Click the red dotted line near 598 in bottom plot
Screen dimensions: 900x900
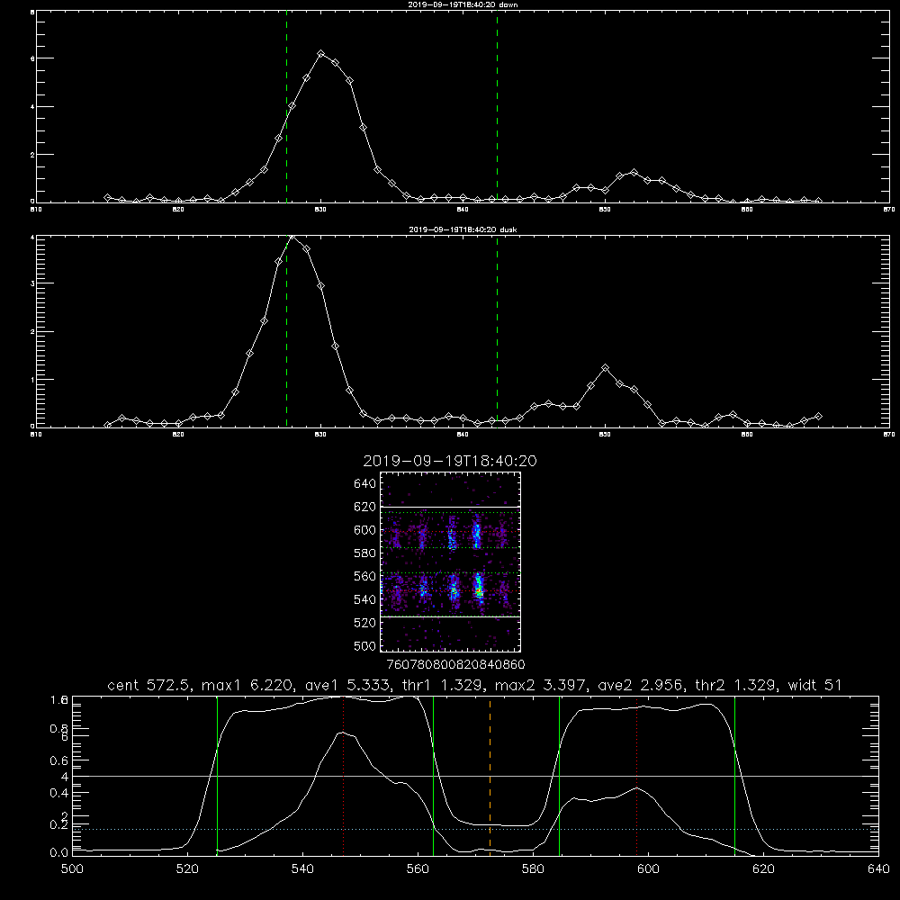point(636,775)
